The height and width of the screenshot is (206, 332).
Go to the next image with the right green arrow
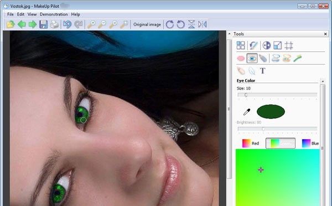click(33, 24)
